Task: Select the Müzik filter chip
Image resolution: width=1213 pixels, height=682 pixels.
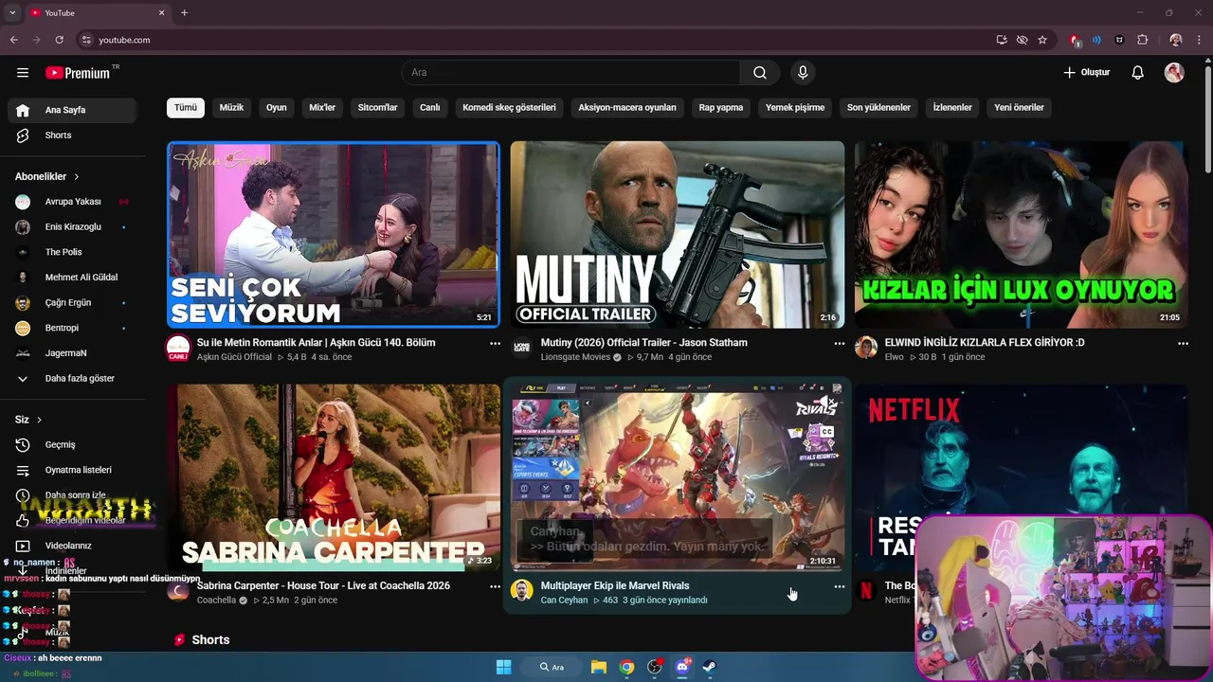Action: (231, 108)
